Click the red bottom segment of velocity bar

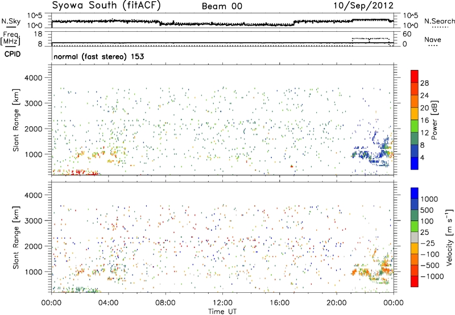tap(415, 281)
